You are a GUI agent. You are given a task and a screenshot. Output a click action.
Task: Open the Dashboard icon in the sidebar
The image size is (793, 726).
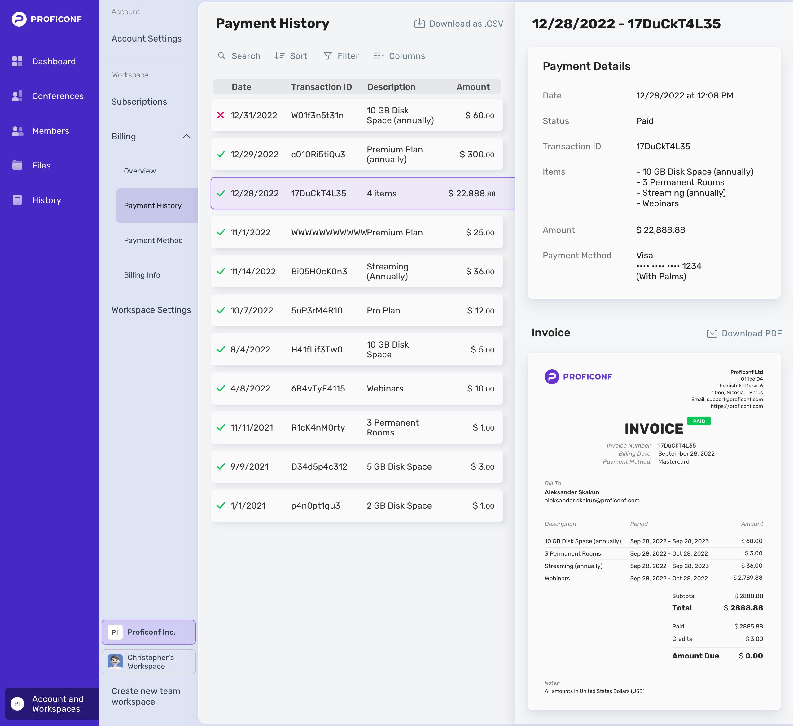coord(17,61)
